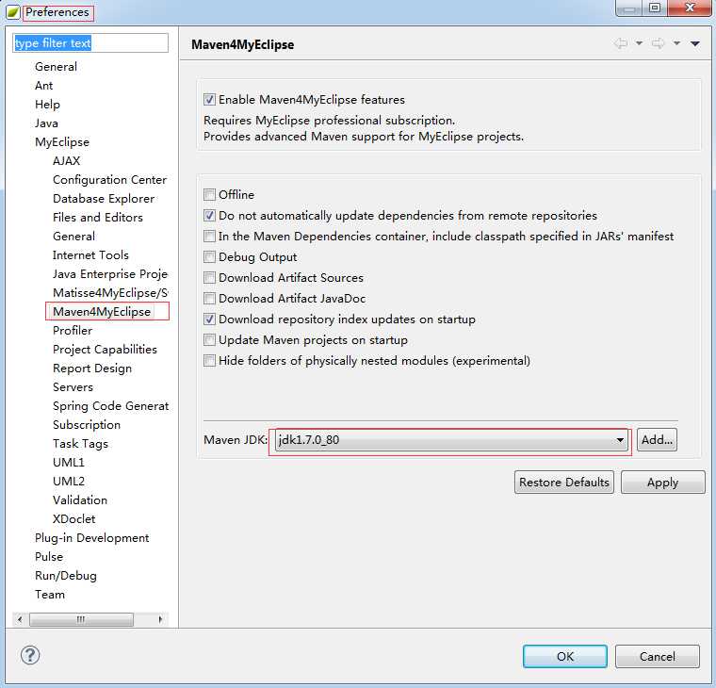Enable the Offline checkbox

tap(209, 194)
